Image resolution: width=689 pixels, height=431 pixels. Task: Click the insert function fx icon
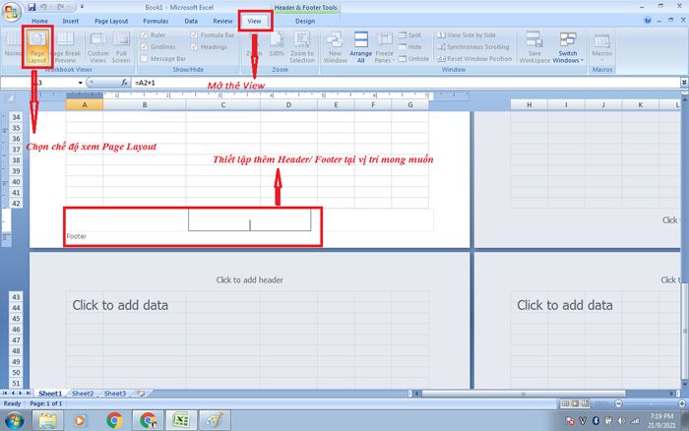click(124, 83)
